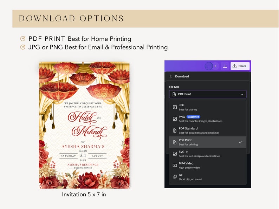Click the PNG image icon

pyautogui.click(x=175, y=119)
